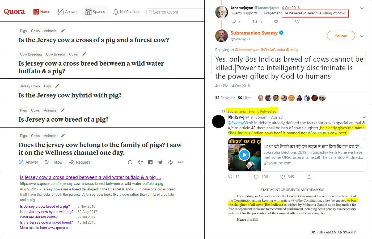Open the Cow Breeds topic tag
Screen dimensions: 372x239
tap(55, 54)
